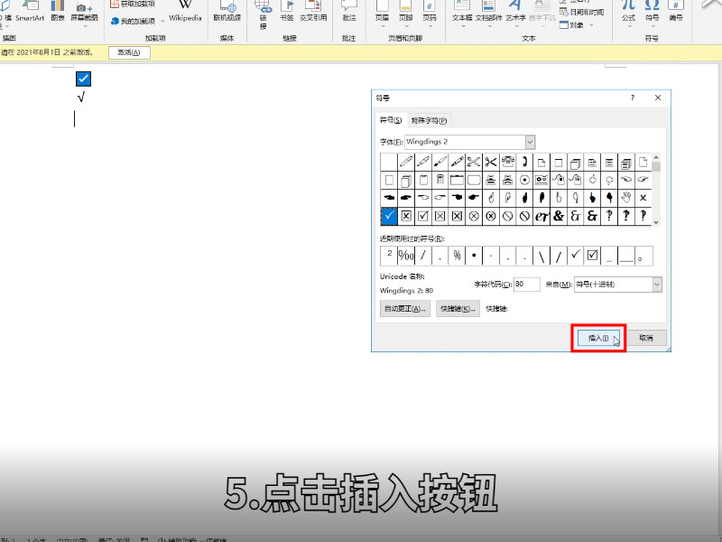
Task: Expand the 文本框 text box dropdown
Action: (462, 26)
